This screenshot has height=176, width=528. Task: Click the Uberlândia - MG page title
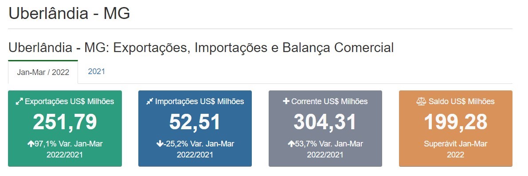[x=69, y=14]
